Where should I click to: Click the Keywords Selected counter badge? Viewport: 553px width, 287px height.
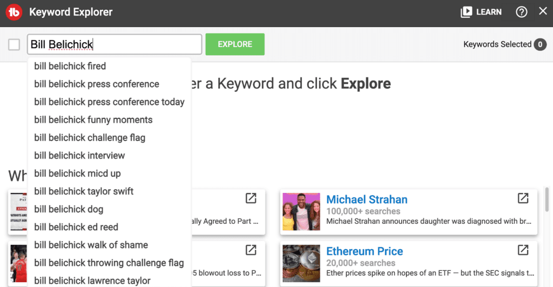click(540, 44)
